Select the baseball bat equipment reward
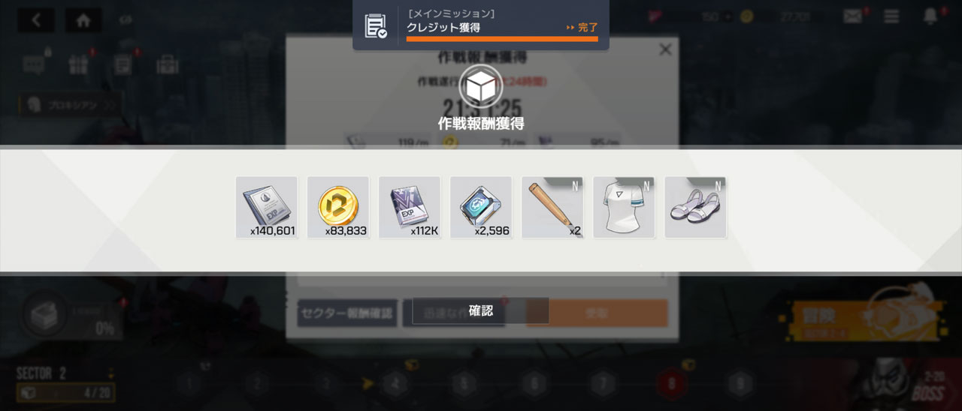Viewport: 962px width, 411px height. (552, 207)
